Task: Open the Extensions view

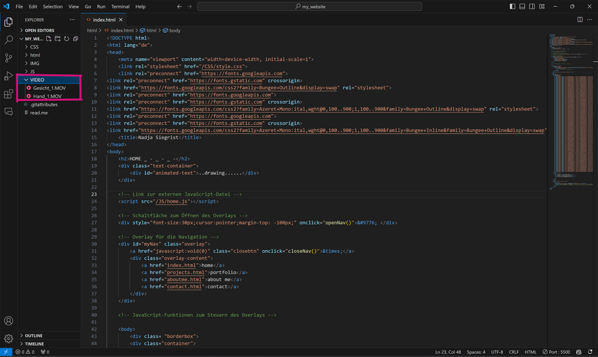Action: pos(8,94)
